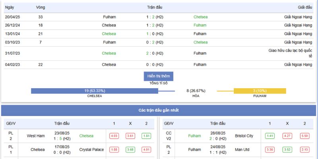The width and height of the screenshot is (318, 159).
Task: Pick the 1.81 odds for Chelsea win
Action: tap(146, 136)
